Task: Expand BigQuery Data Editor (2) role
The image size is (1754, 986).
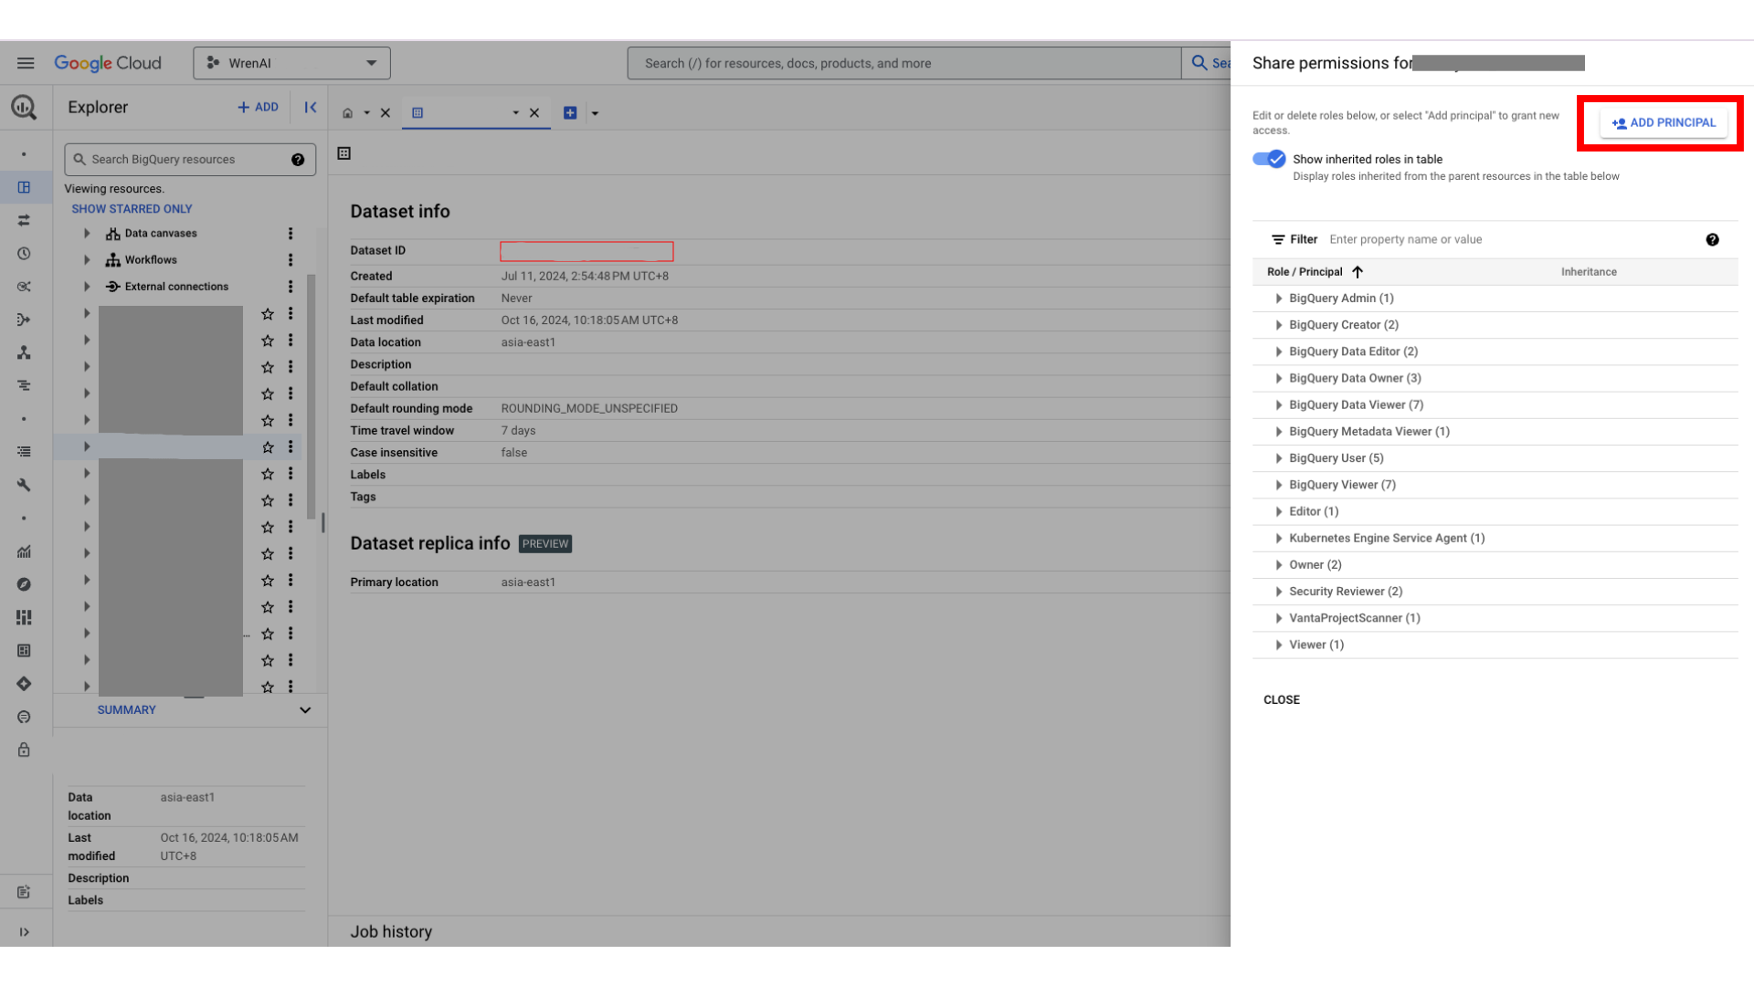Action: pos(1279,351)
